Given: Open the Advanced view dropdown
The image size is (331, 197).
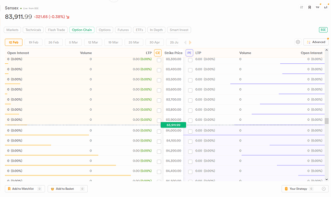Looking at the screenshot, I should click(316, 42).
